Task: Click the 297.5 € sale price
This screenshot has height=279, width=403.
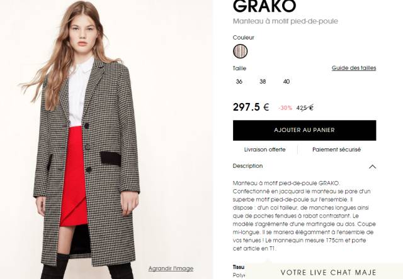Action: (251, 107)
